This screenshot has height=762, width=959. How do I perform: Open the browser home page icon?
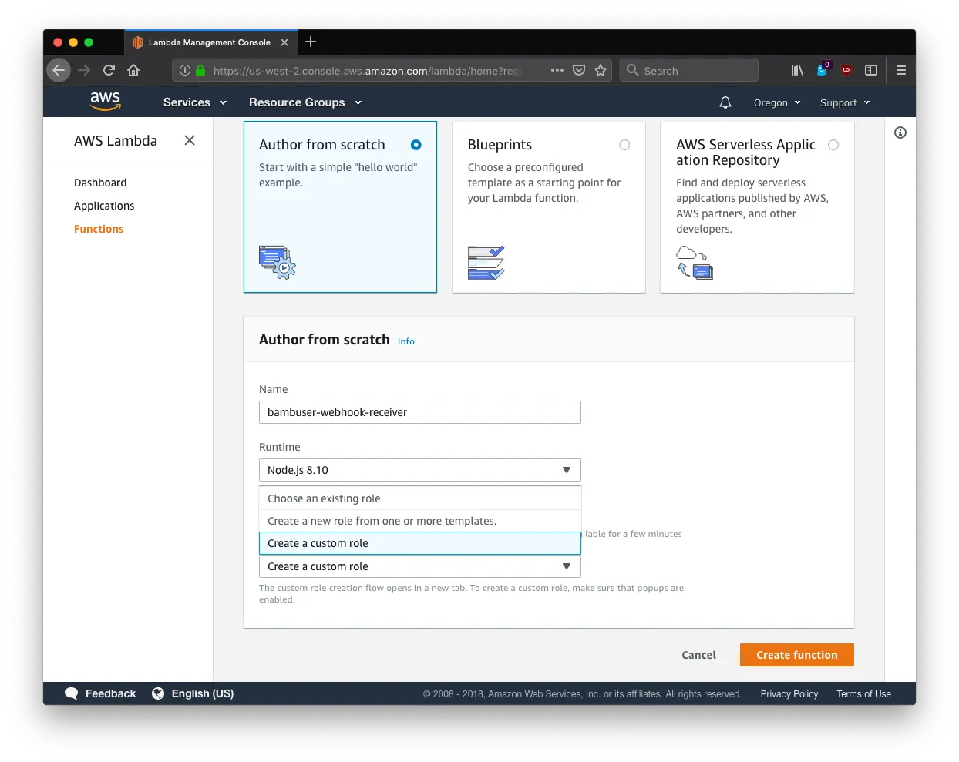133,70
